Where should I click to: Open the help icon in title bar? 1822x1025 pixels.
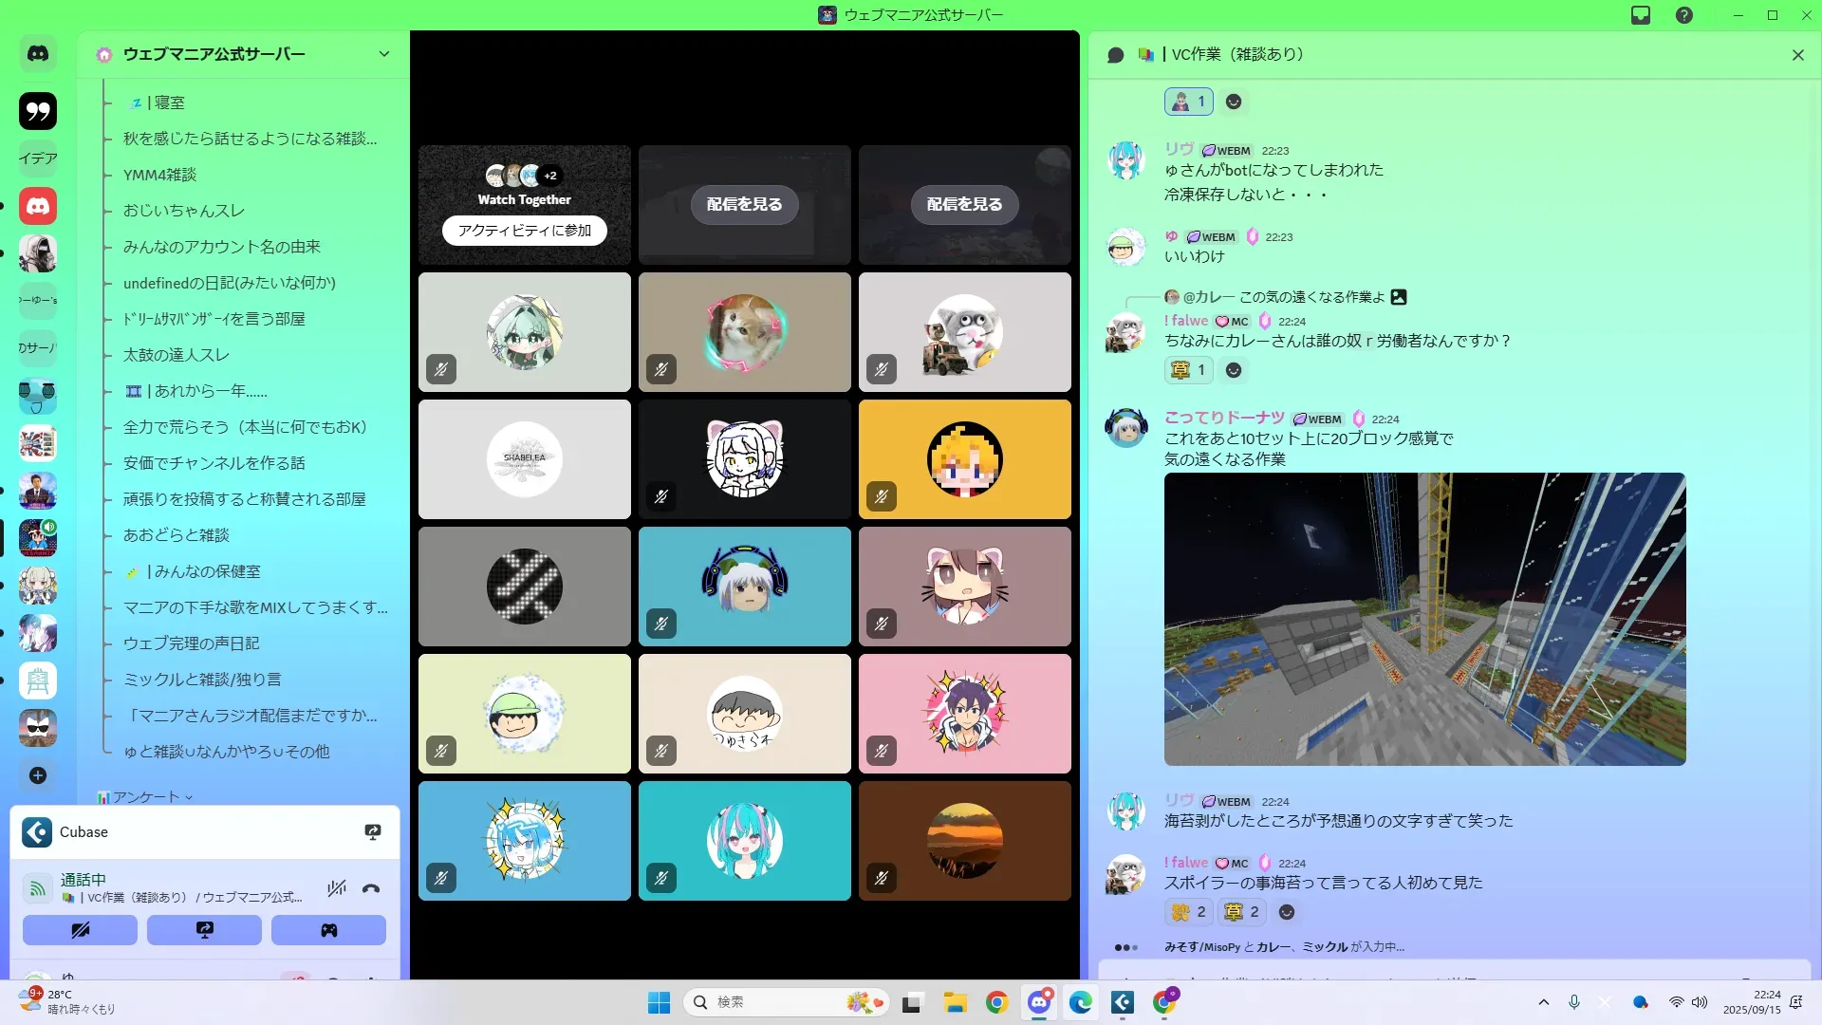[1684, 15]
